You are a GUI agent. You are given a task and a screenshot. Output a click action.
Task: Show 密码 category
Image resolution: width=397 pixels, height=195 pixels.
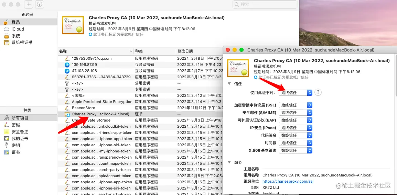pyautogui.click(x=29, y=125)
